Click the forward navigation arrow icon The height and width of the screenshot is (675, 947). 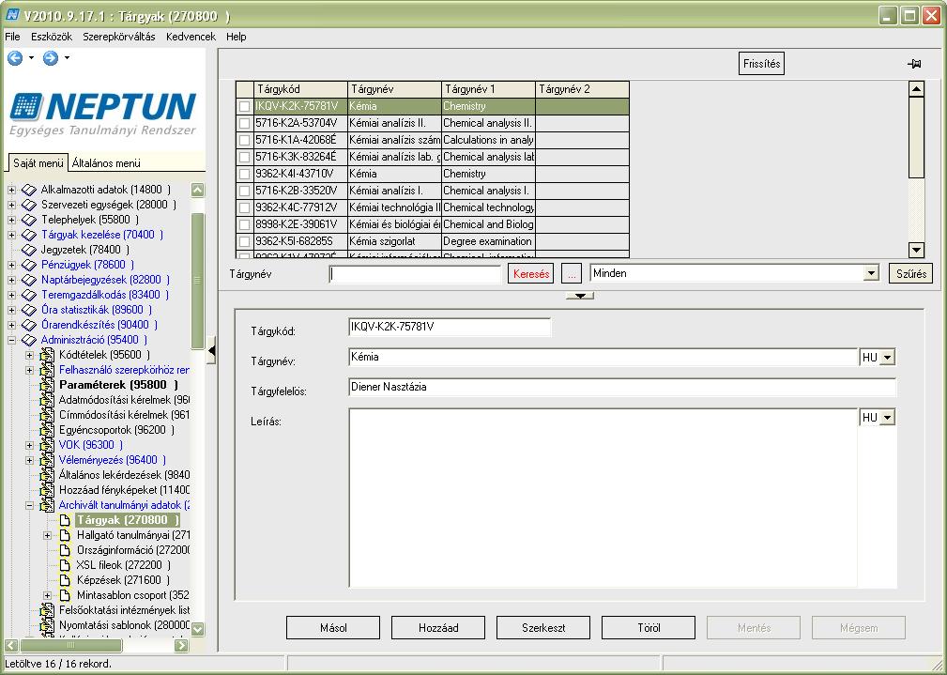click(51, 58)
